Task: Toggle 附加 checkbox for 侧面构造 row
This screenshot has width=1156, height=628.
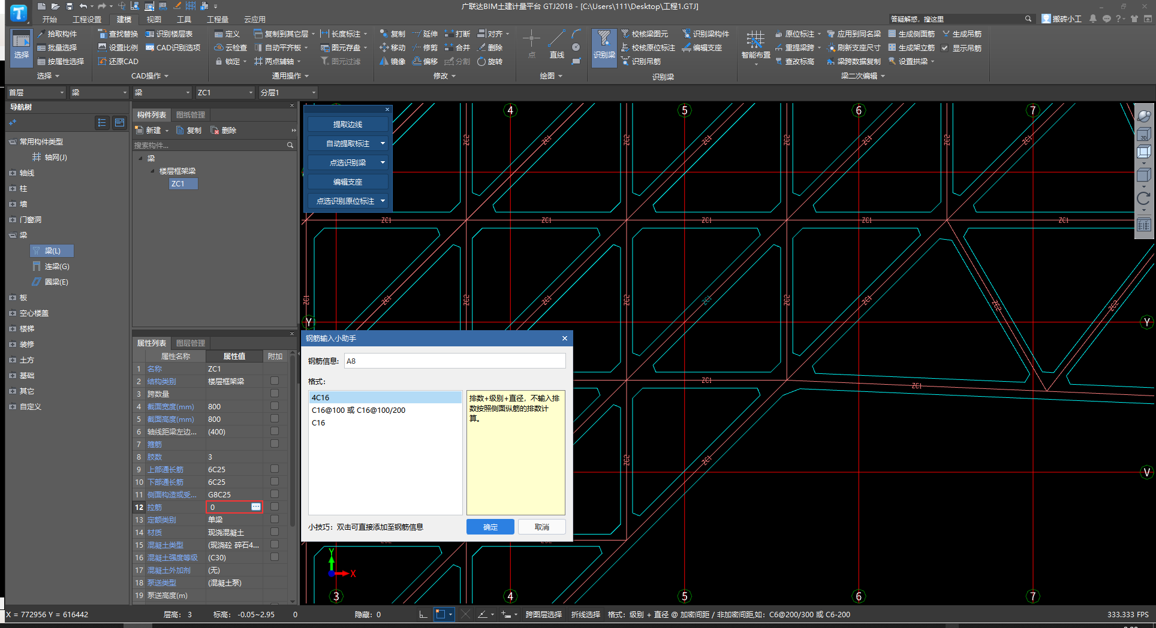Action: click(x=275, y=494)
